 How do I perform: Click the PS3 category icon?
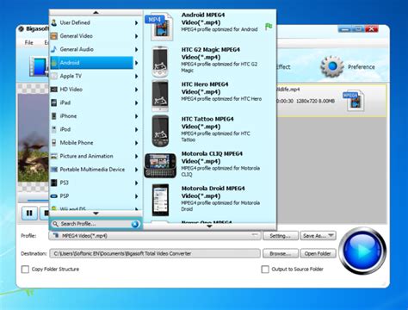coord(53,183)
